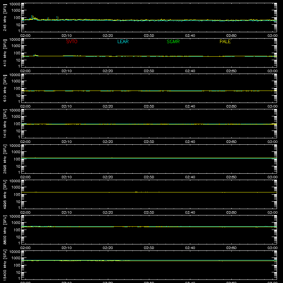Click the 03:00 time label under the 8800 MHz plot
283x283 pixels.
[x=272, y=248]
